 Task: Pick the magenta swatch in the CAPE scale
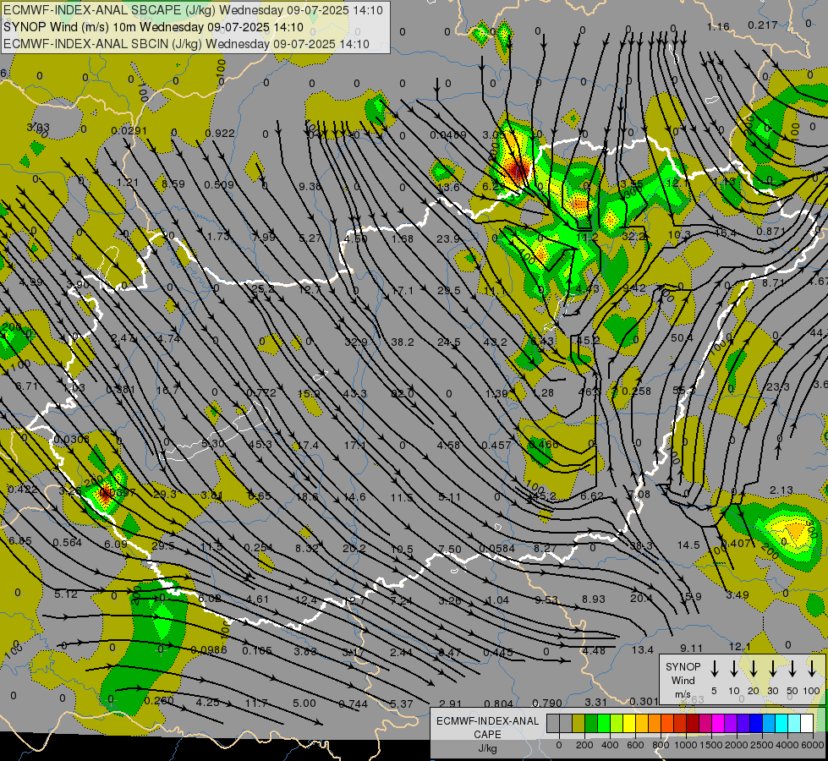718,723
